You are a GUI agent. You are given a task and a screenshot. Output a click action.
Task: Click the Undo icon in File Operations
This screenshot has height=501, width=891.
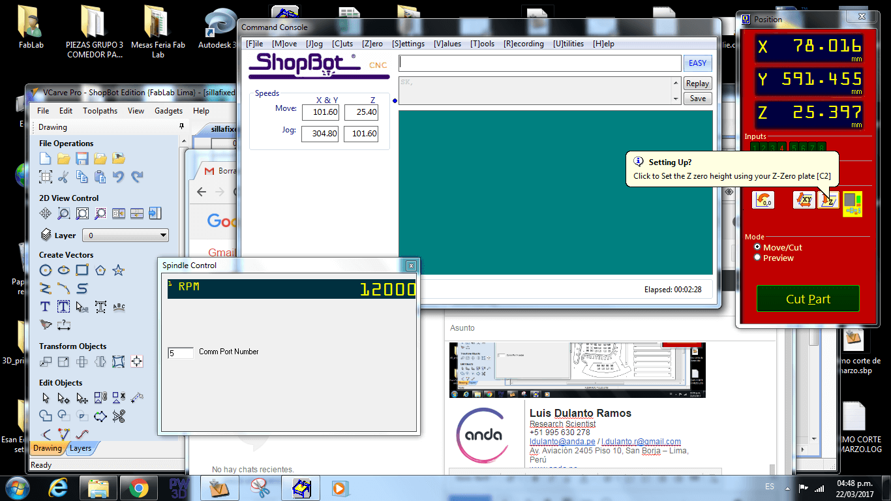pos(118,176)
